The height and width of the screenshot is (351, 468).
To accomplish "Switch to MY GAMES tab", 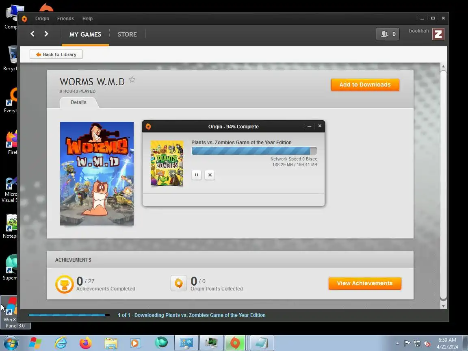I will [85, 34].
